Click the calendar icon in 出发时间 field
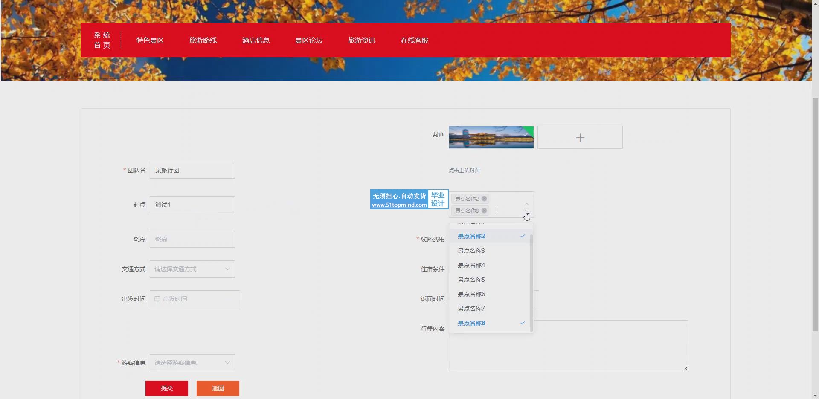 point(157,299)
